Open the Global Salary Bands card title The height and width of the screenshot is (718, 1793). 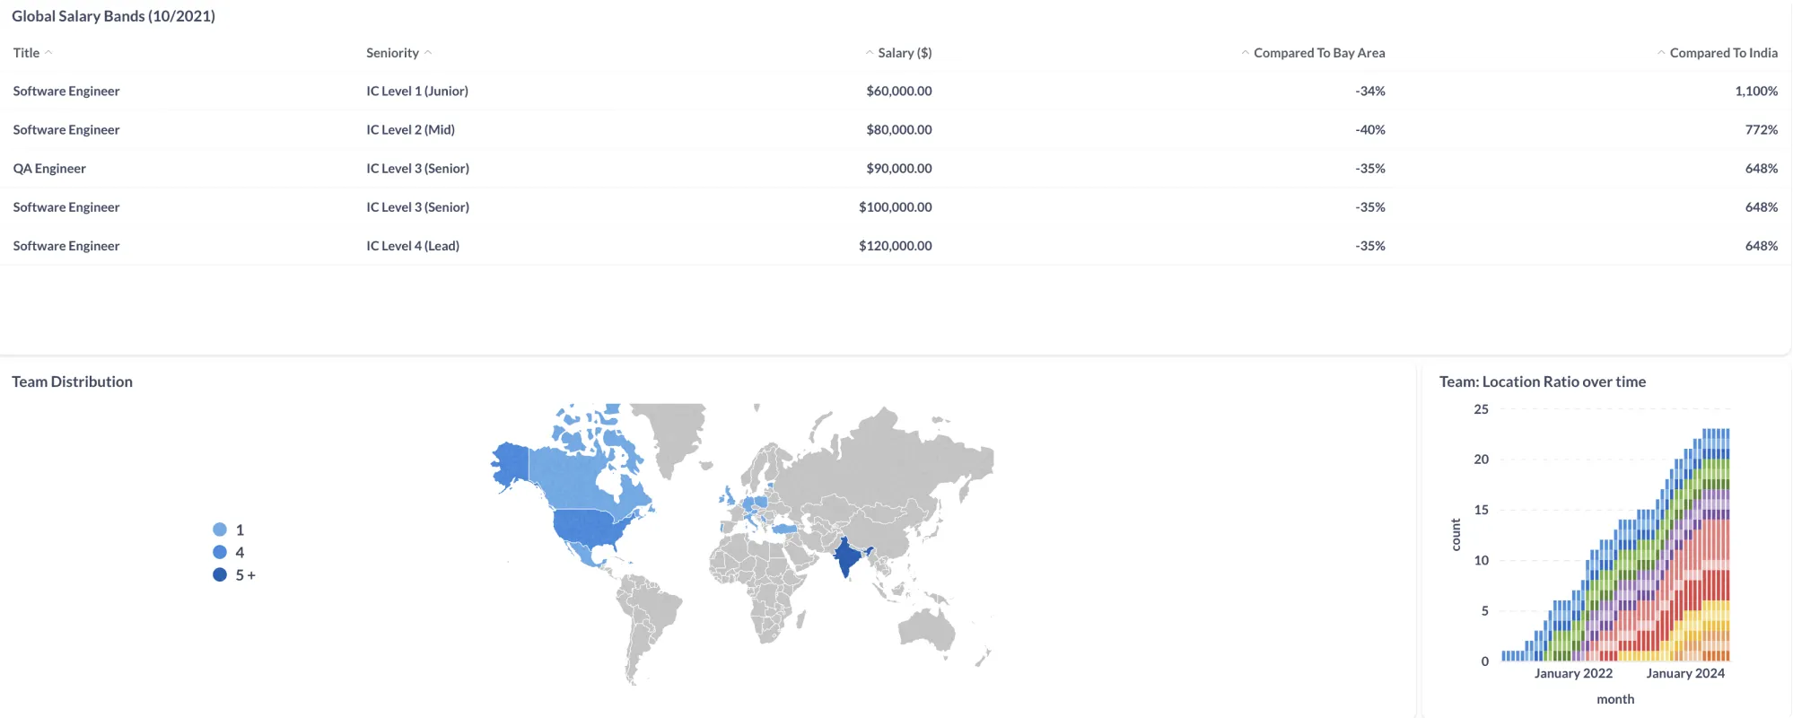113,16
